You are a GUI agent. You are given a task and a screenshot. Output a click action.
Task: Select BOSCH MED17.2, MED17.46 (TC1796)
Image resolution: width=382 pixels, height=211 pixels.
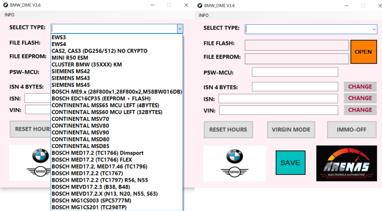(117, 166)
